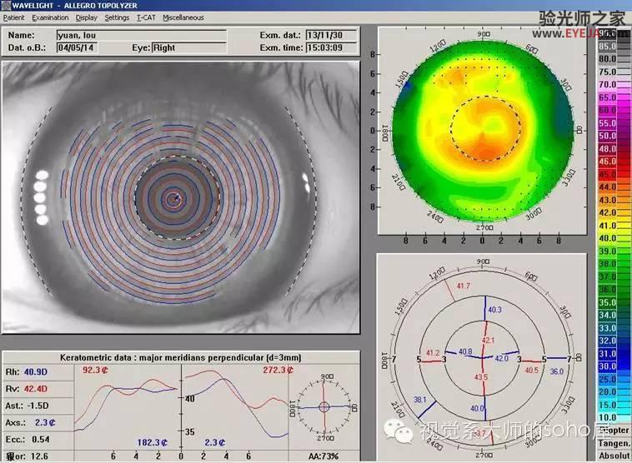
Task: Open the Examination menu
Action: (50, 17)
